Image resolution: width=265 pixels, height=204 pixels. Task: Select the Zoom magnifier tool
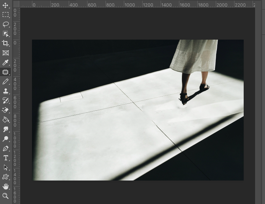tap(6, 196)
